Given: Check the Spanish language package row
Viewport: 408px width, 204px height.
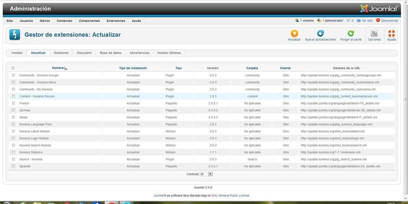Looking at the screenshot, I should coord(13,166).
